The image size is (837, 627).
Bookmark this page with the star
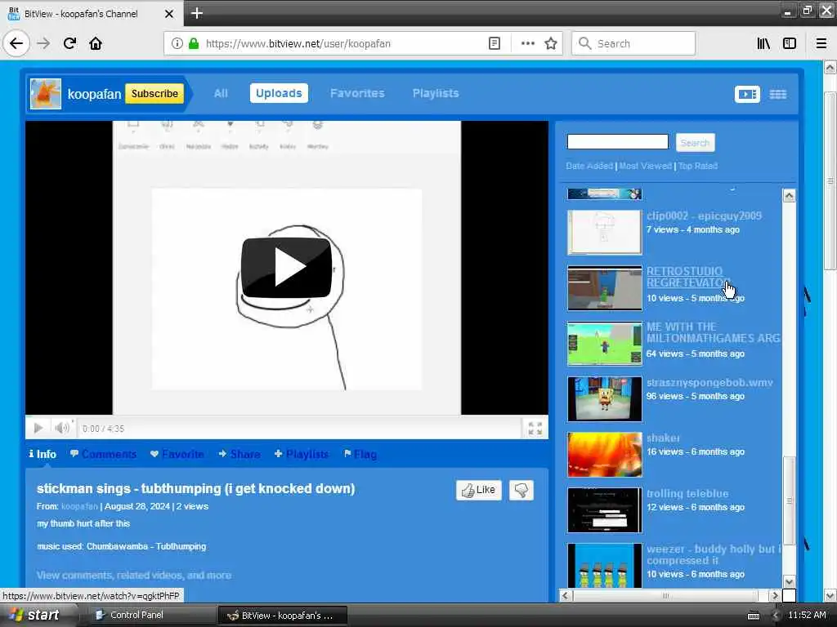pos(551,43)
